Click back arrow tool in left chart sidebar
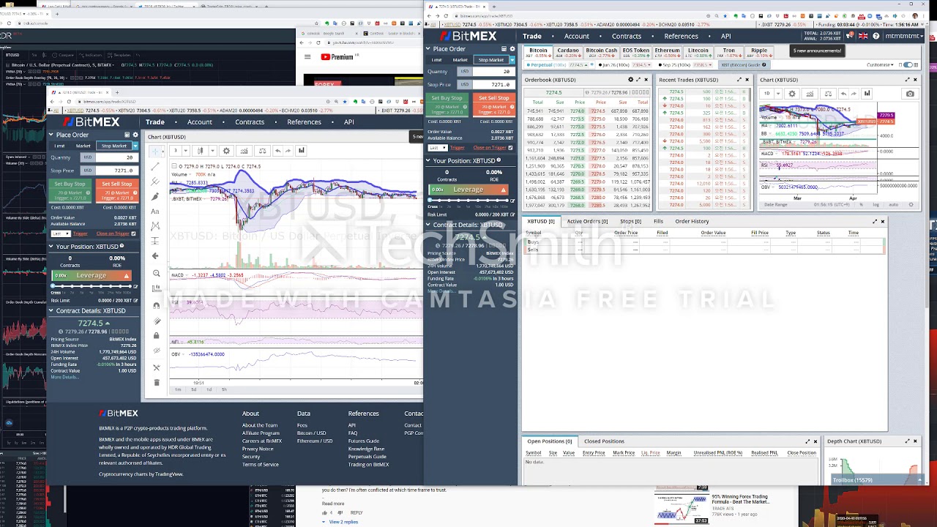Image resolution: width=937 pixels, height=527 pixels. pyautogui.click(x=155, y=255)
